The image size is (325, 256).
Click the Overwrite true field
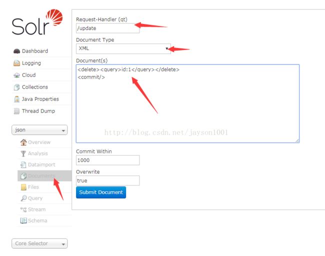(x=108, y=180)
